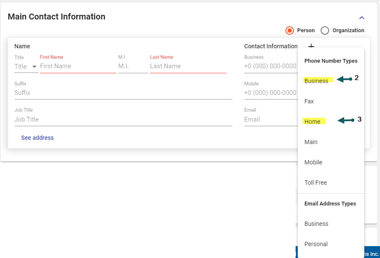380x258 pixels.
Task: Click the Last Name input field
Action: pyautogui.click(x=188, y=66)
